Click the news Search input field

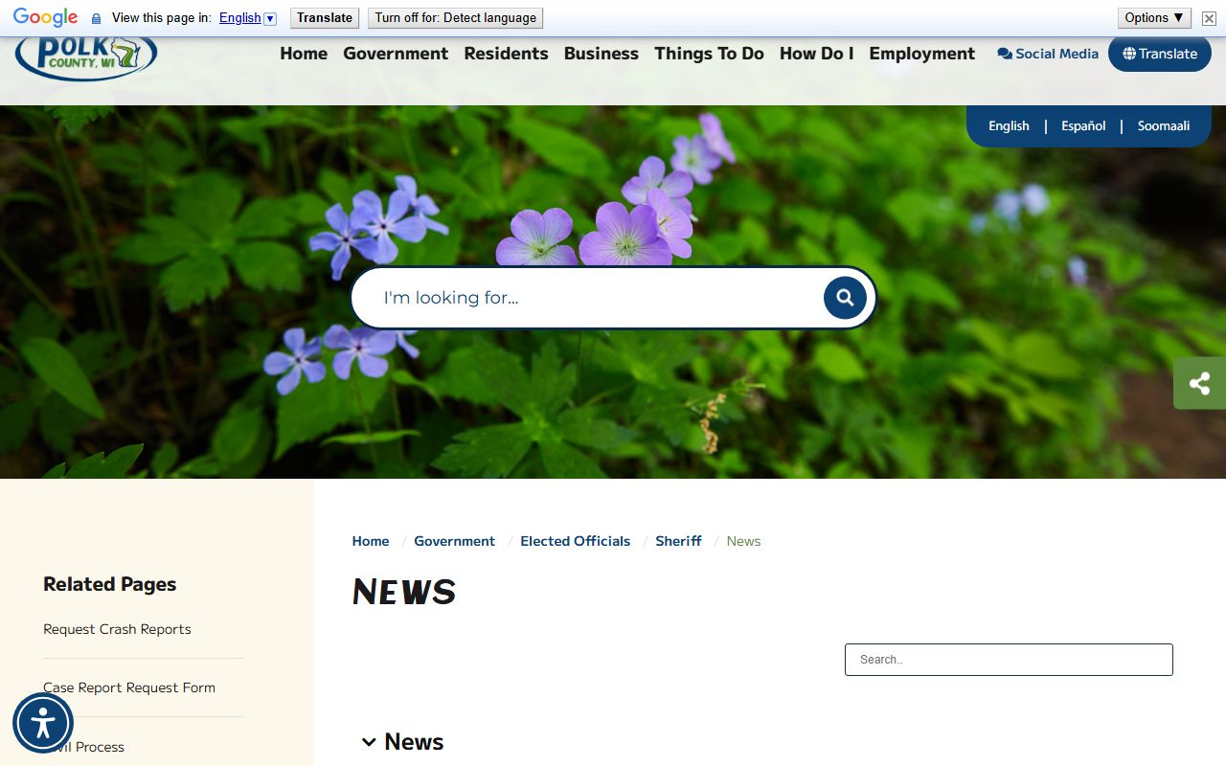coord(1009,660)
